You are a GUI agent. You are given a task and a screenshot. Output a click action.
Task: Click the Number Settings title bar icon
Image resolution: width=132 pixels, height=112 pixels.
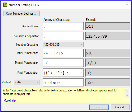(5, 5)
